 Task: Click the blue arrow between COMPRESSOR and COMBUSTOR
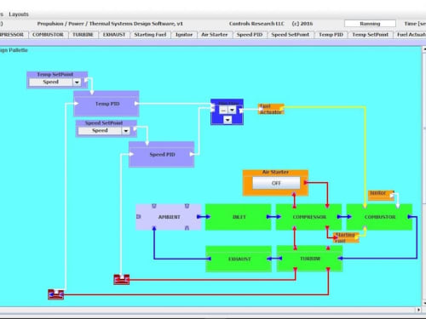344,217
